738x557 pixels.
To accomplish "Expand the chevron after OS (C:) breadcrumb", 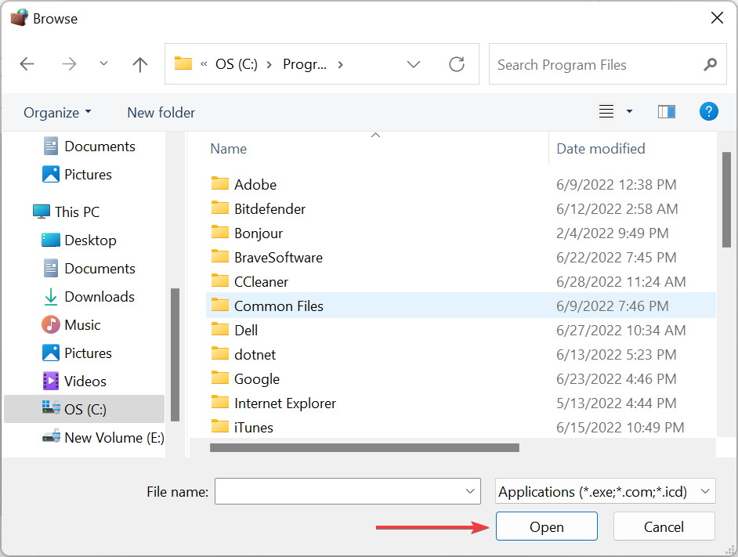I will (270, 64).
